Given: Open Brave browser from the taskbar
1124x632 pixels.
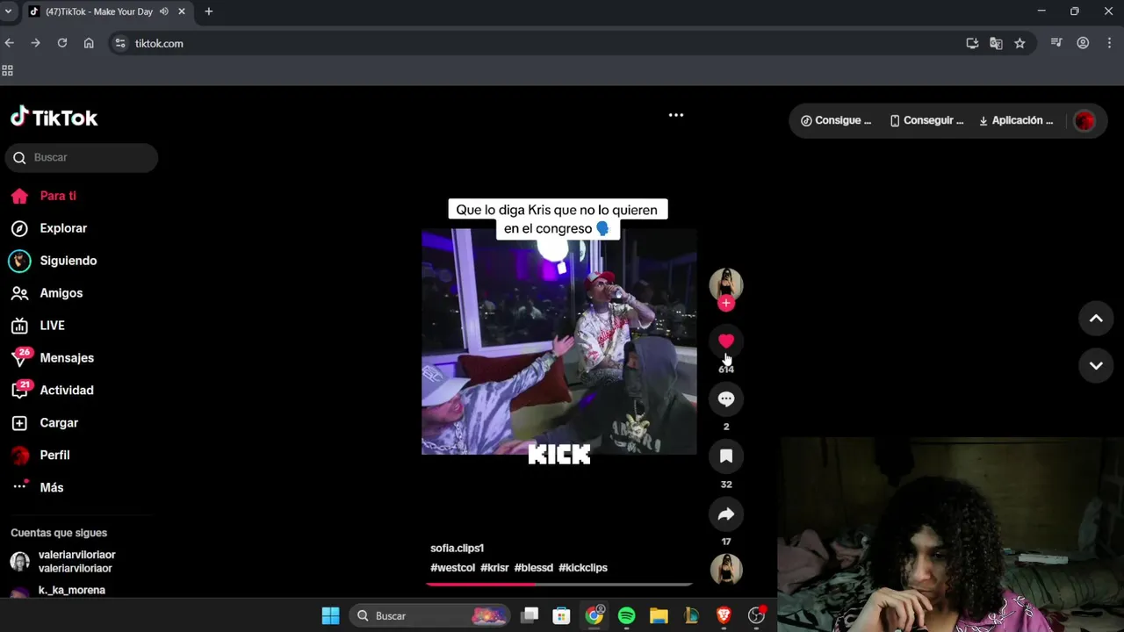Looking at the screenshot, I should [724, 616].
